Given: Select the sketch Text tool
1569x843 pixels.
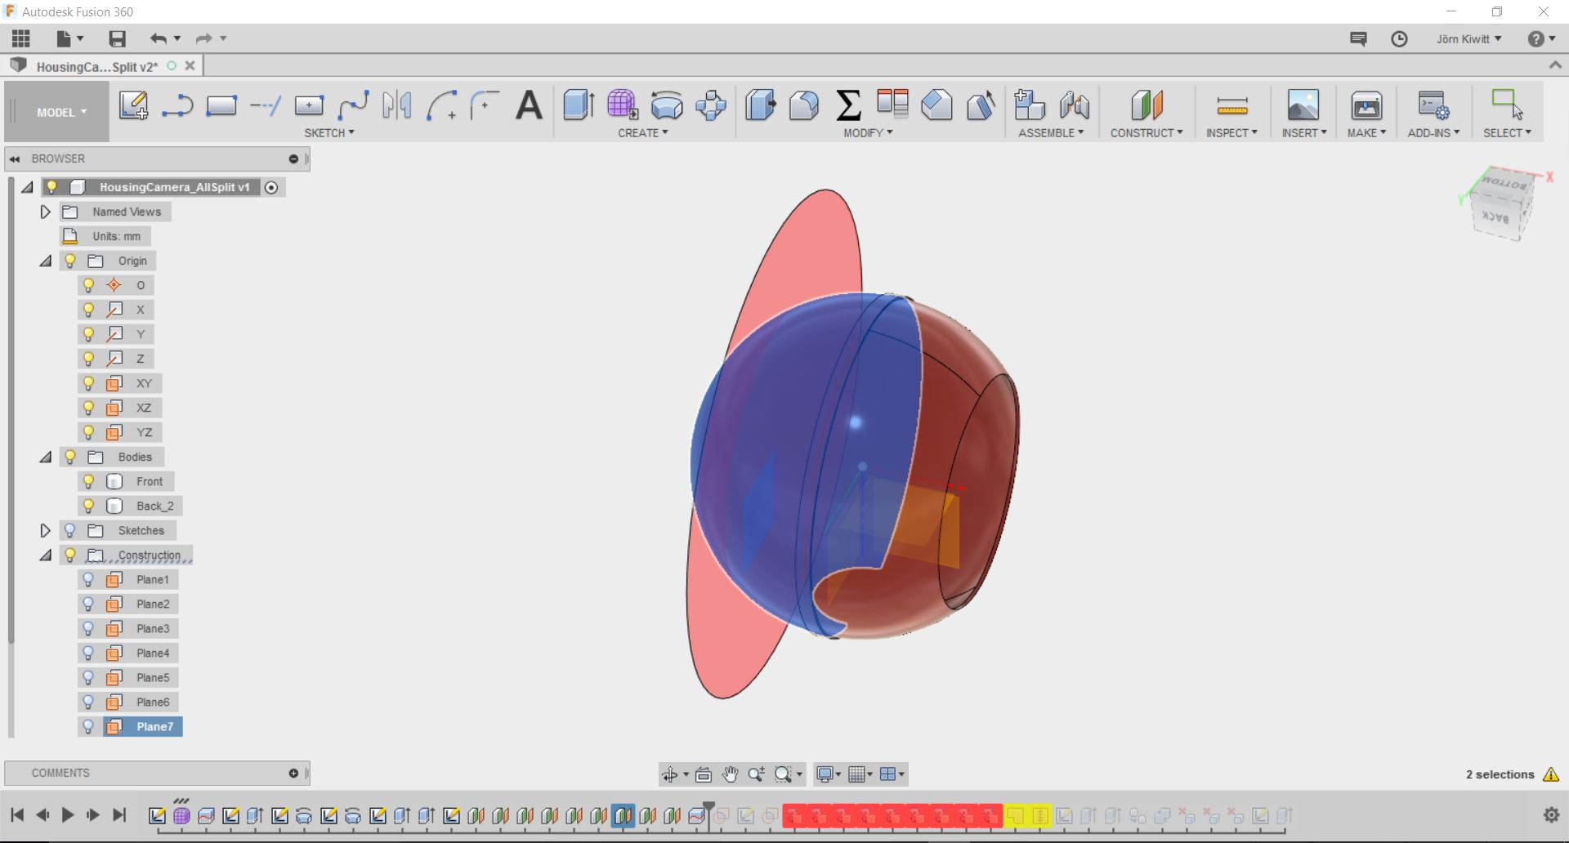Looking at the screenshot, I should (x=529, y=105).
